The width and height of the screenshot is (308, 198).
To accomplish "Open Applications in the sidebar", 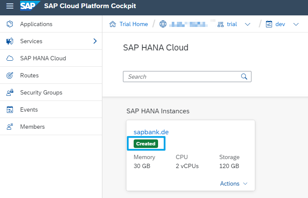I will click(51, 24).
